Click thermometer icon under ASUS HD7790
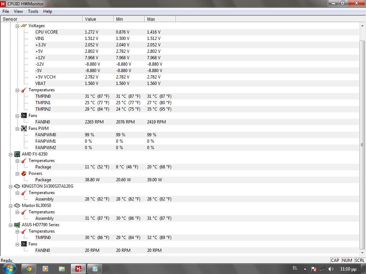 (x=24, y=231)
